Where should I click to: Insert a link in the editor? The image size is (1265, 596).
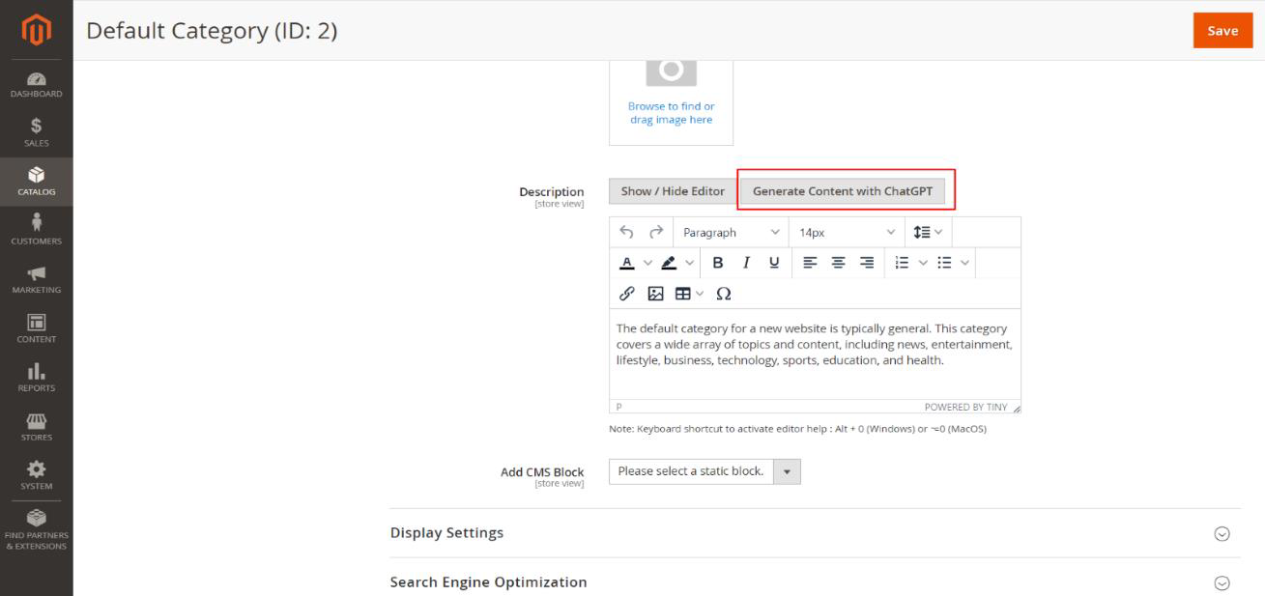click(626, 294)
